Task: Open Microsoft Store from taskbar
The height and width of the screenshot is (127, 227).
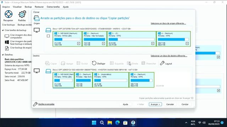Action: click(x=125, y=123)
